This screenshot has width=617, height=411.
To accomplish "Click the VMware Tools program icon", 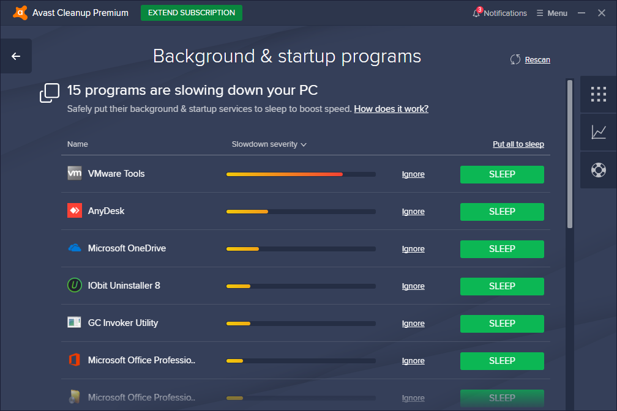I will (x=73, y=173).
